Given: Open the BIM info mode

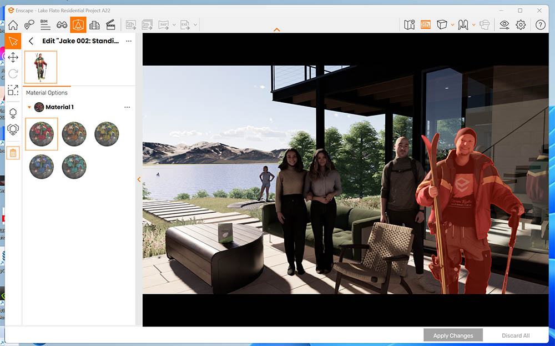Looking at the screenshot, I should click(x=46, y=24).
